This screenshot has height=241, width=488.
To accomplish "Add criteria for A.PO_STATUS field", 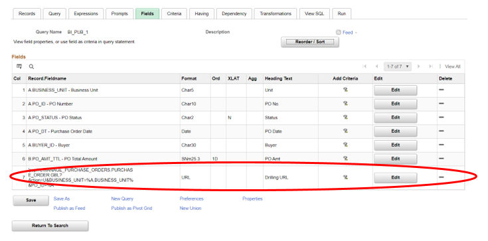I will [345, 118].
